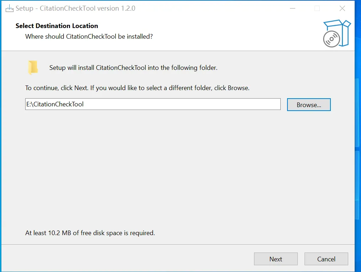This screenshot has width=361, height=272.
Task: Click the yellow folder icon
Action: tap(33, 67)
